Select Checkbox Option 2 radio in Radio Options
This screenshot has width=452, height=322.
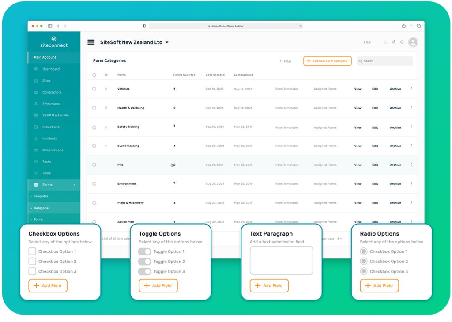coord(364,262)
